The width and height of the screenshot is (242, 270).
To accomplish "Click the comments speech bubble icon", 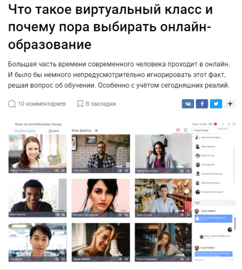I will click(x=12, y=104).
